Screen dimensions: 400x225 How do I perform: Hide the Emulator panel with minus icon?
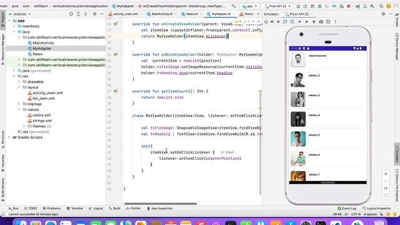click(391, 14)
